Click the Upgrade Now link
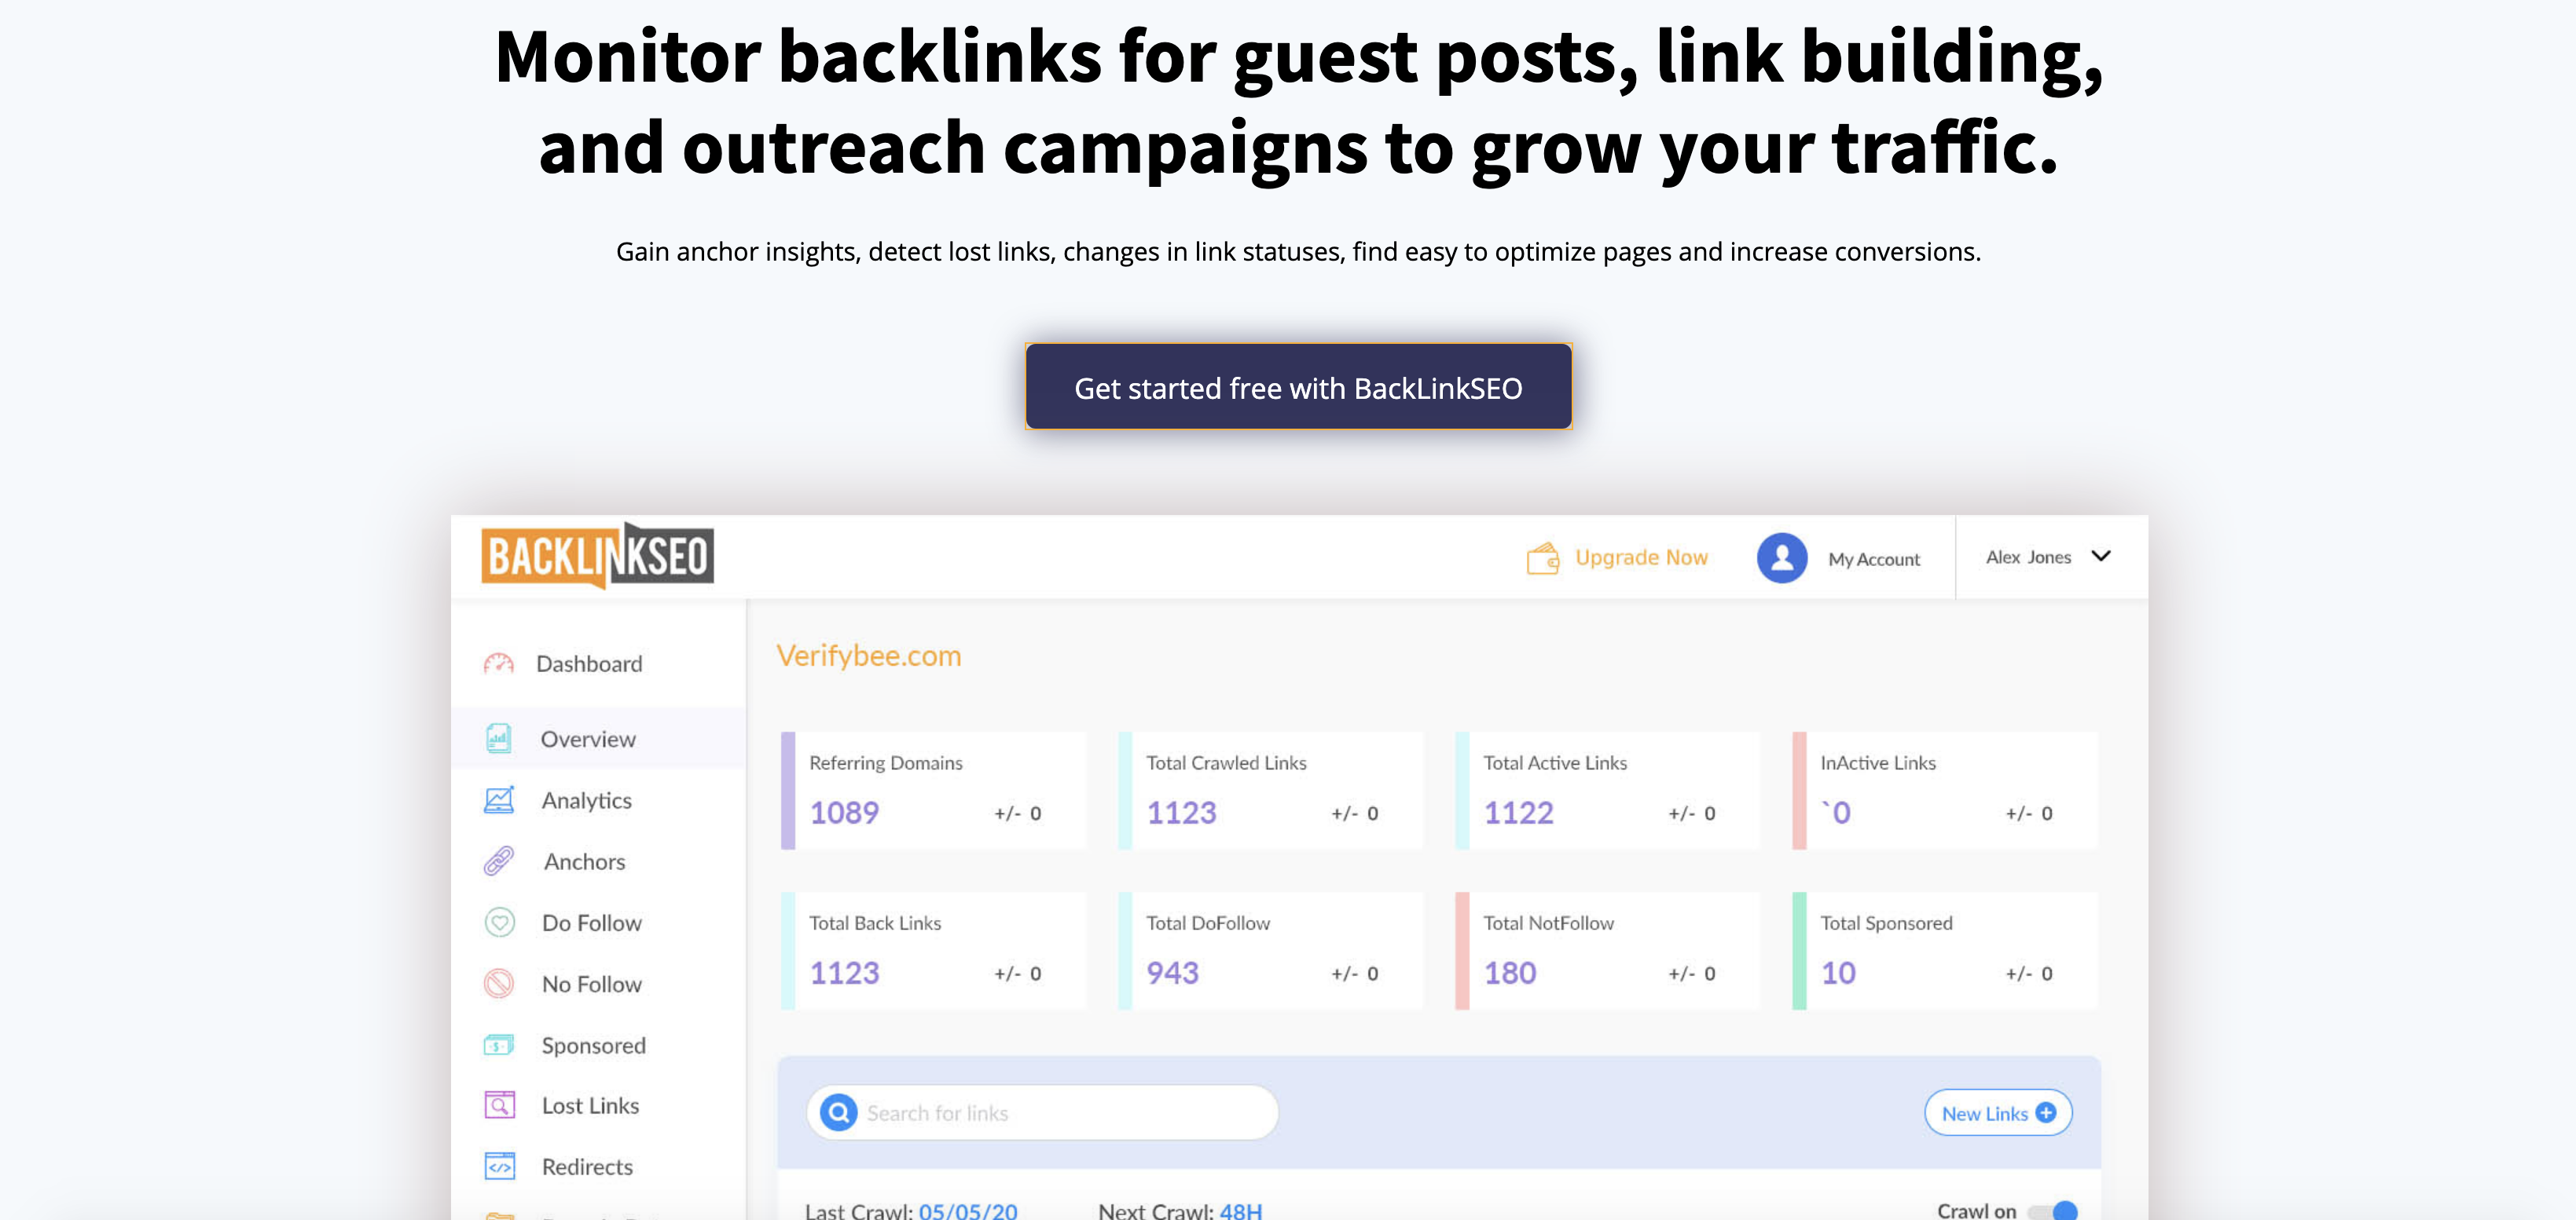 click(1641, 557)
